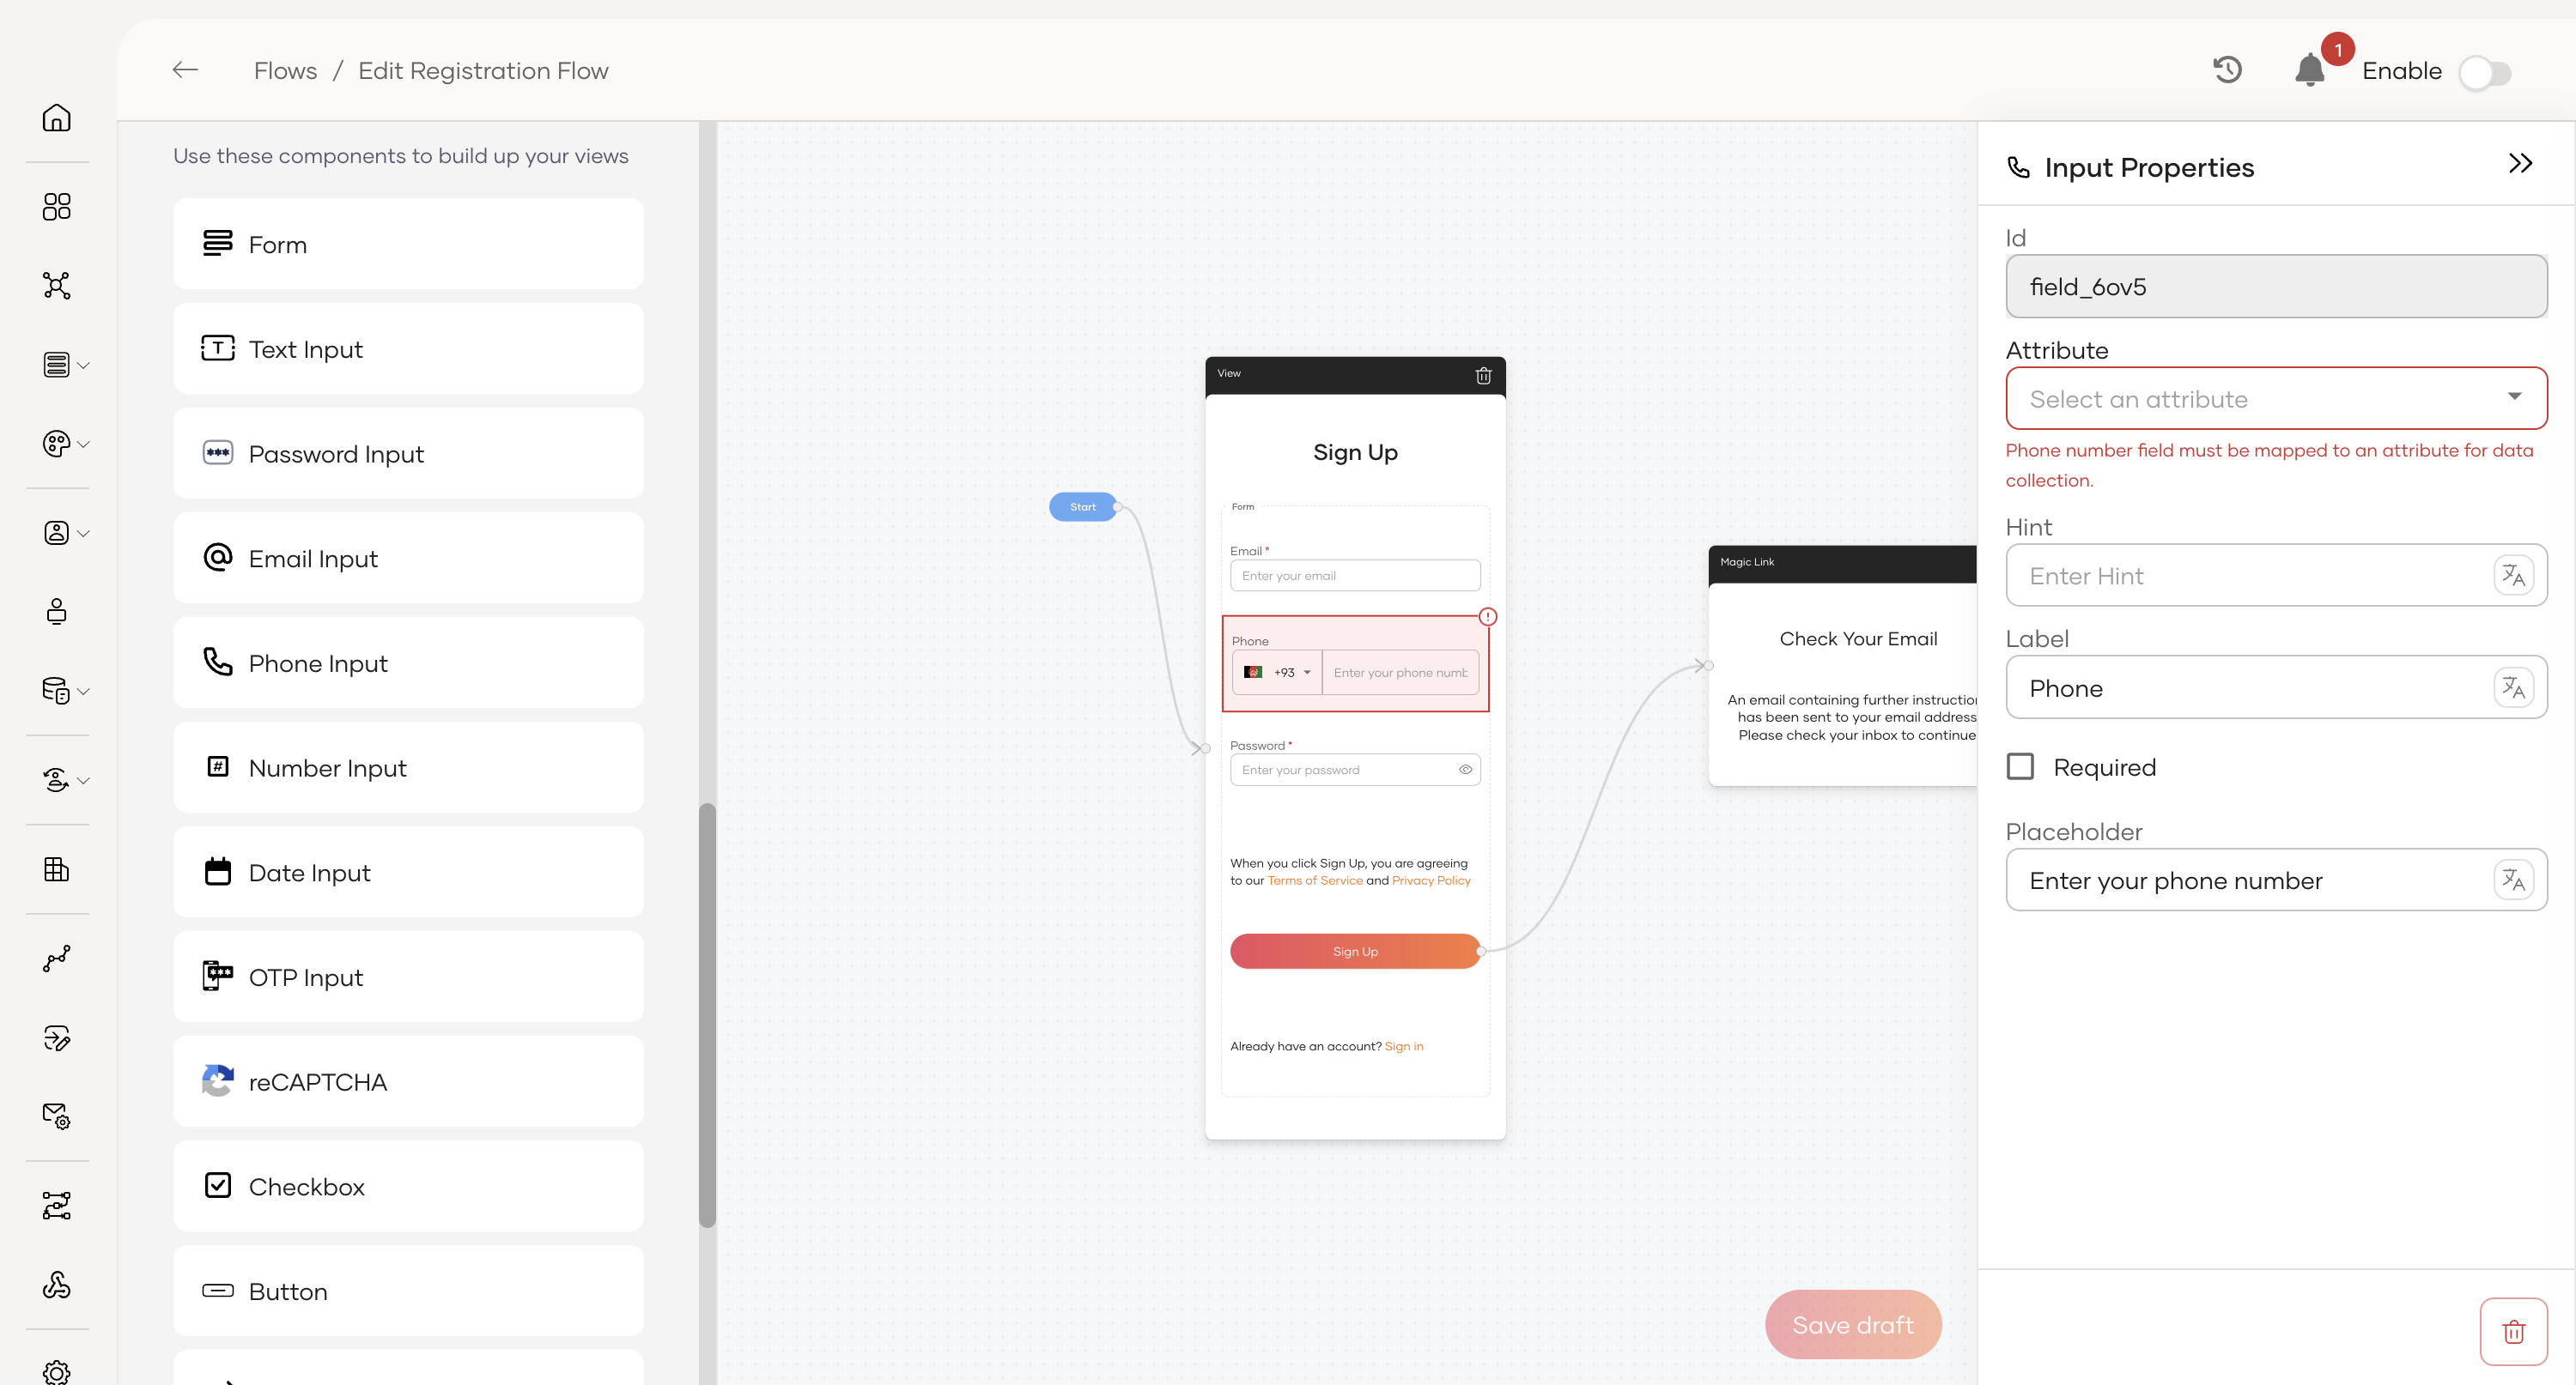Click the back arrow
The height and width of the screenshot is (1385, 2576).
185,70
